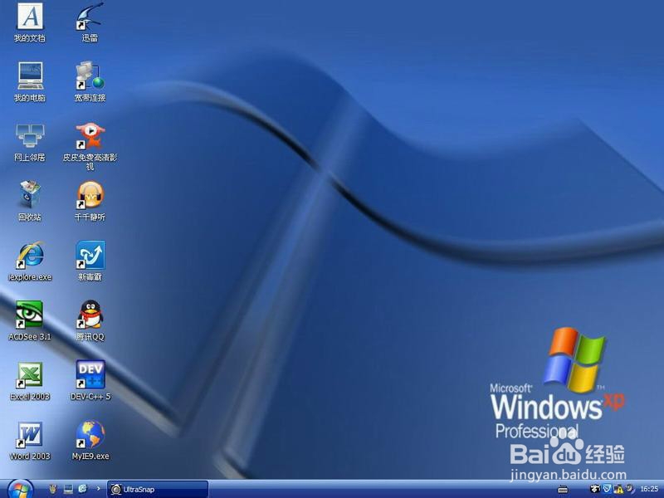Select the Excel 2003 shortcut

(30, 380)
